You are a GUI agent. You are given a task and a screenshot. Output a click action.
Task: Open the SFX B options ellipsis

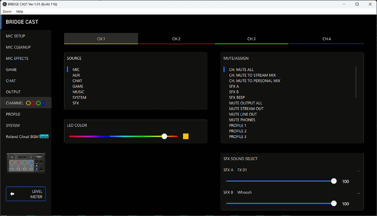coord(359,193)
